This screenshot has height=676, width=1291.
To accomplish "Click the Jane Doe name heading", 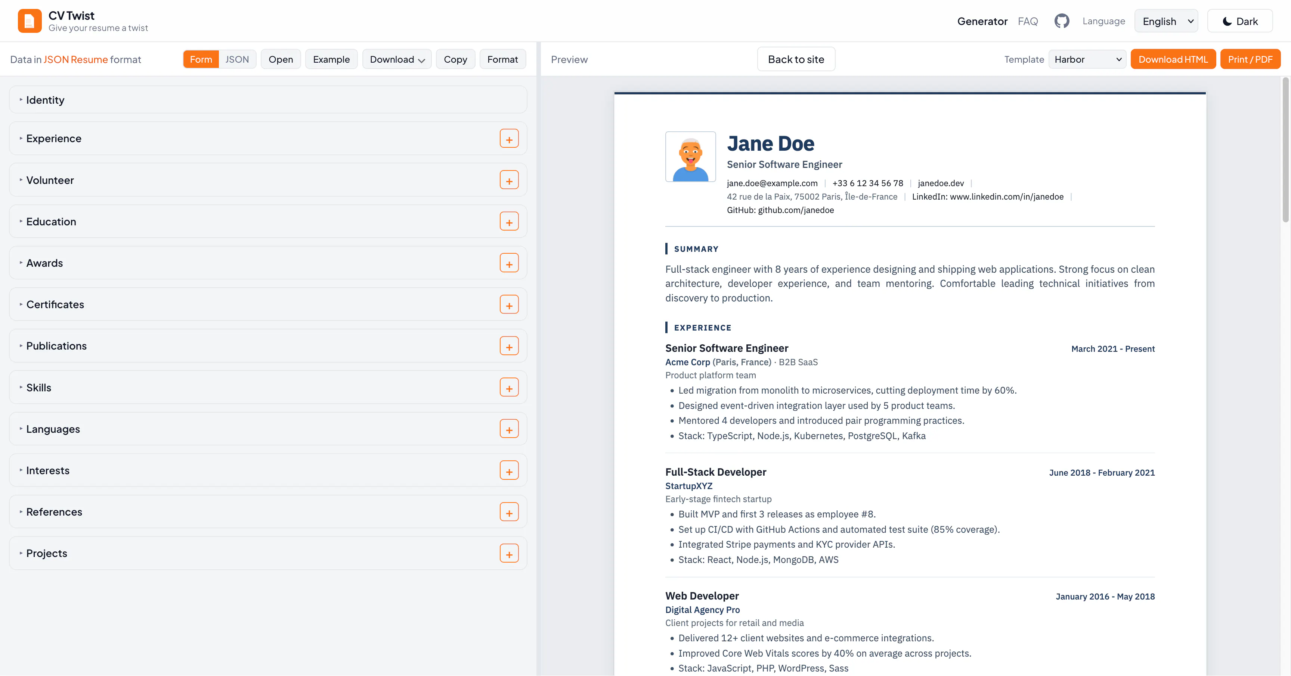I will [x=770, y=144].
